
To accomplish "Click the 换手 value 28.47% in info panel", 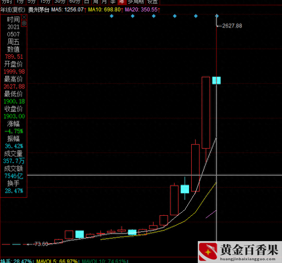I will click(x=14, y=191).
